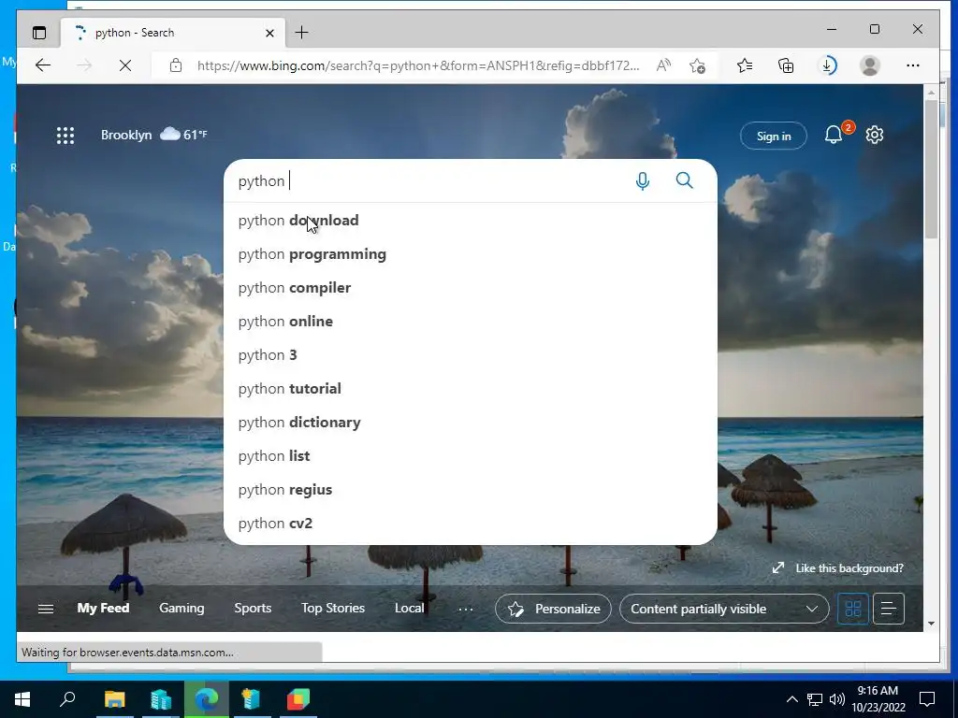Image resolution: width=958 pixels, height=718 pixels.
Task: Select suggestion python compiler
Action: pos(471,288)
